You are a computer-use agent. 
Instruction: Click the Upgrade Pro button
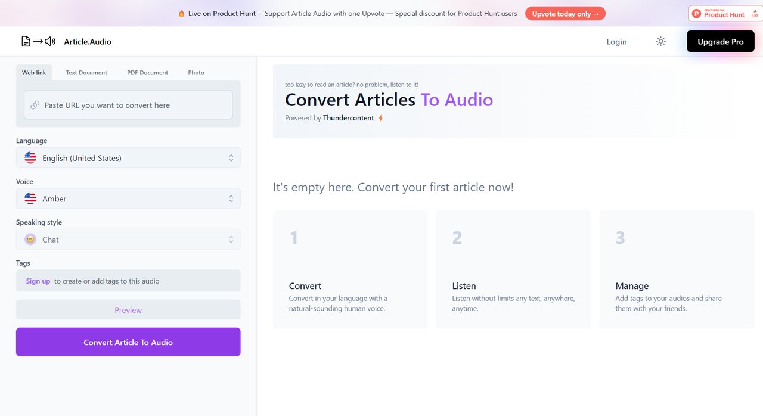pos(721,41)
